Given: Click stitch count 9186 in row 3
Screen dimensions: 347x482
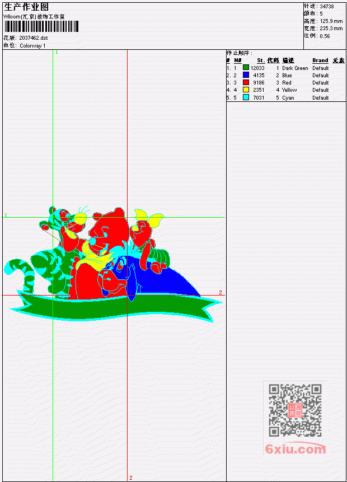Looking at the screenshot, I should [259, 83].
